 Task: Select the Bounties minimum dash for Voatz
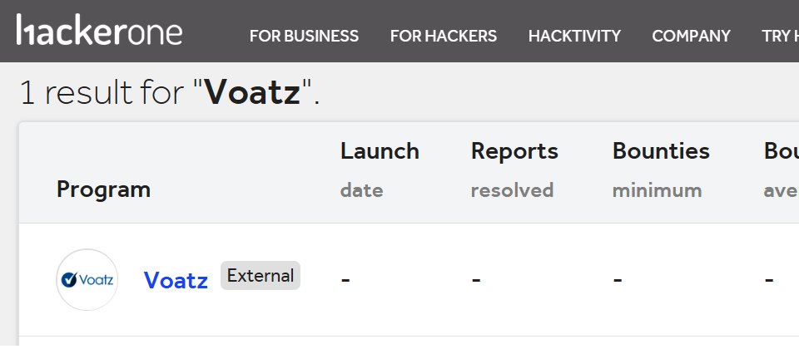click(x=618, y=280)
